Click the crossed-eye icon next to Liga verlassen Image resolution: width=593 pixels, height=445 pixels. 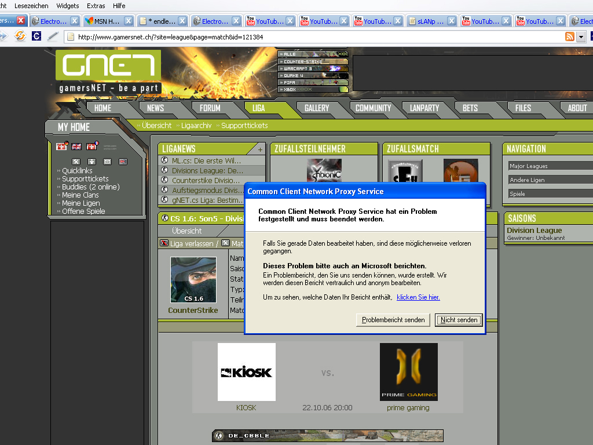pos(164,243)
